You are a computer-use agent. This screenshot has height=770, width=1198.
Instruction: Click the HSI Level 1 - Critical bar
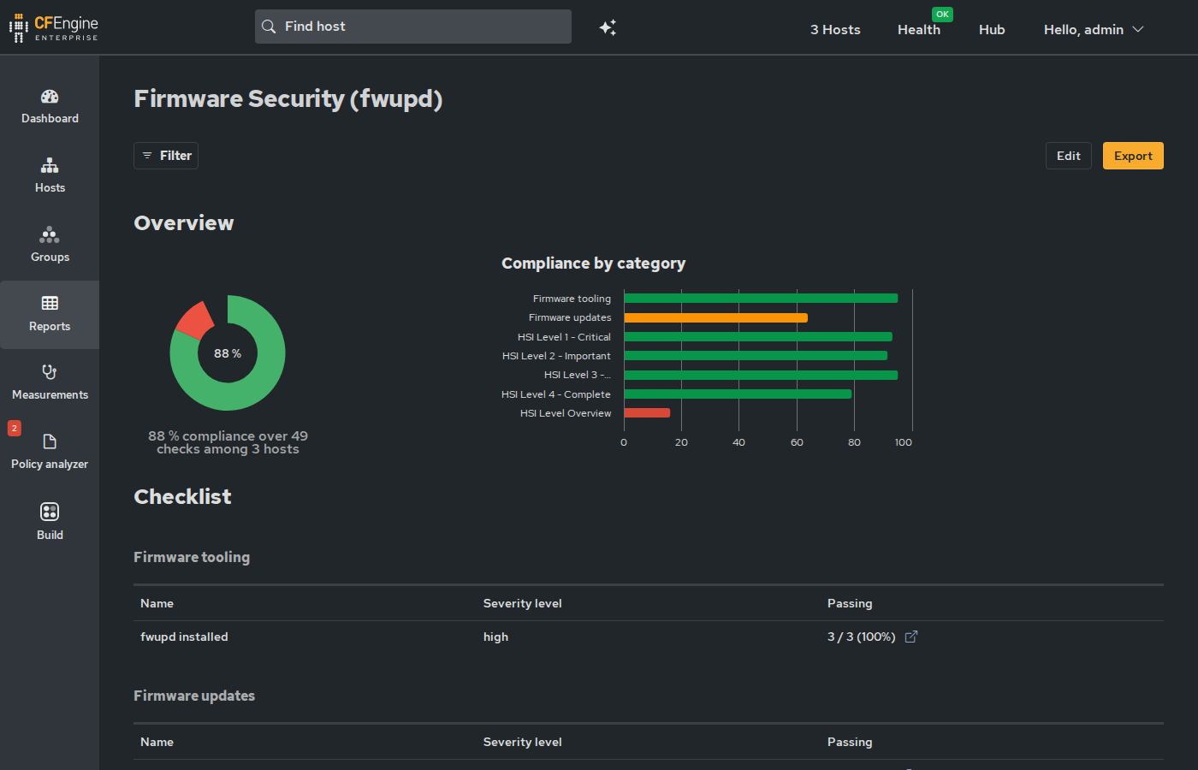(758, 337)
